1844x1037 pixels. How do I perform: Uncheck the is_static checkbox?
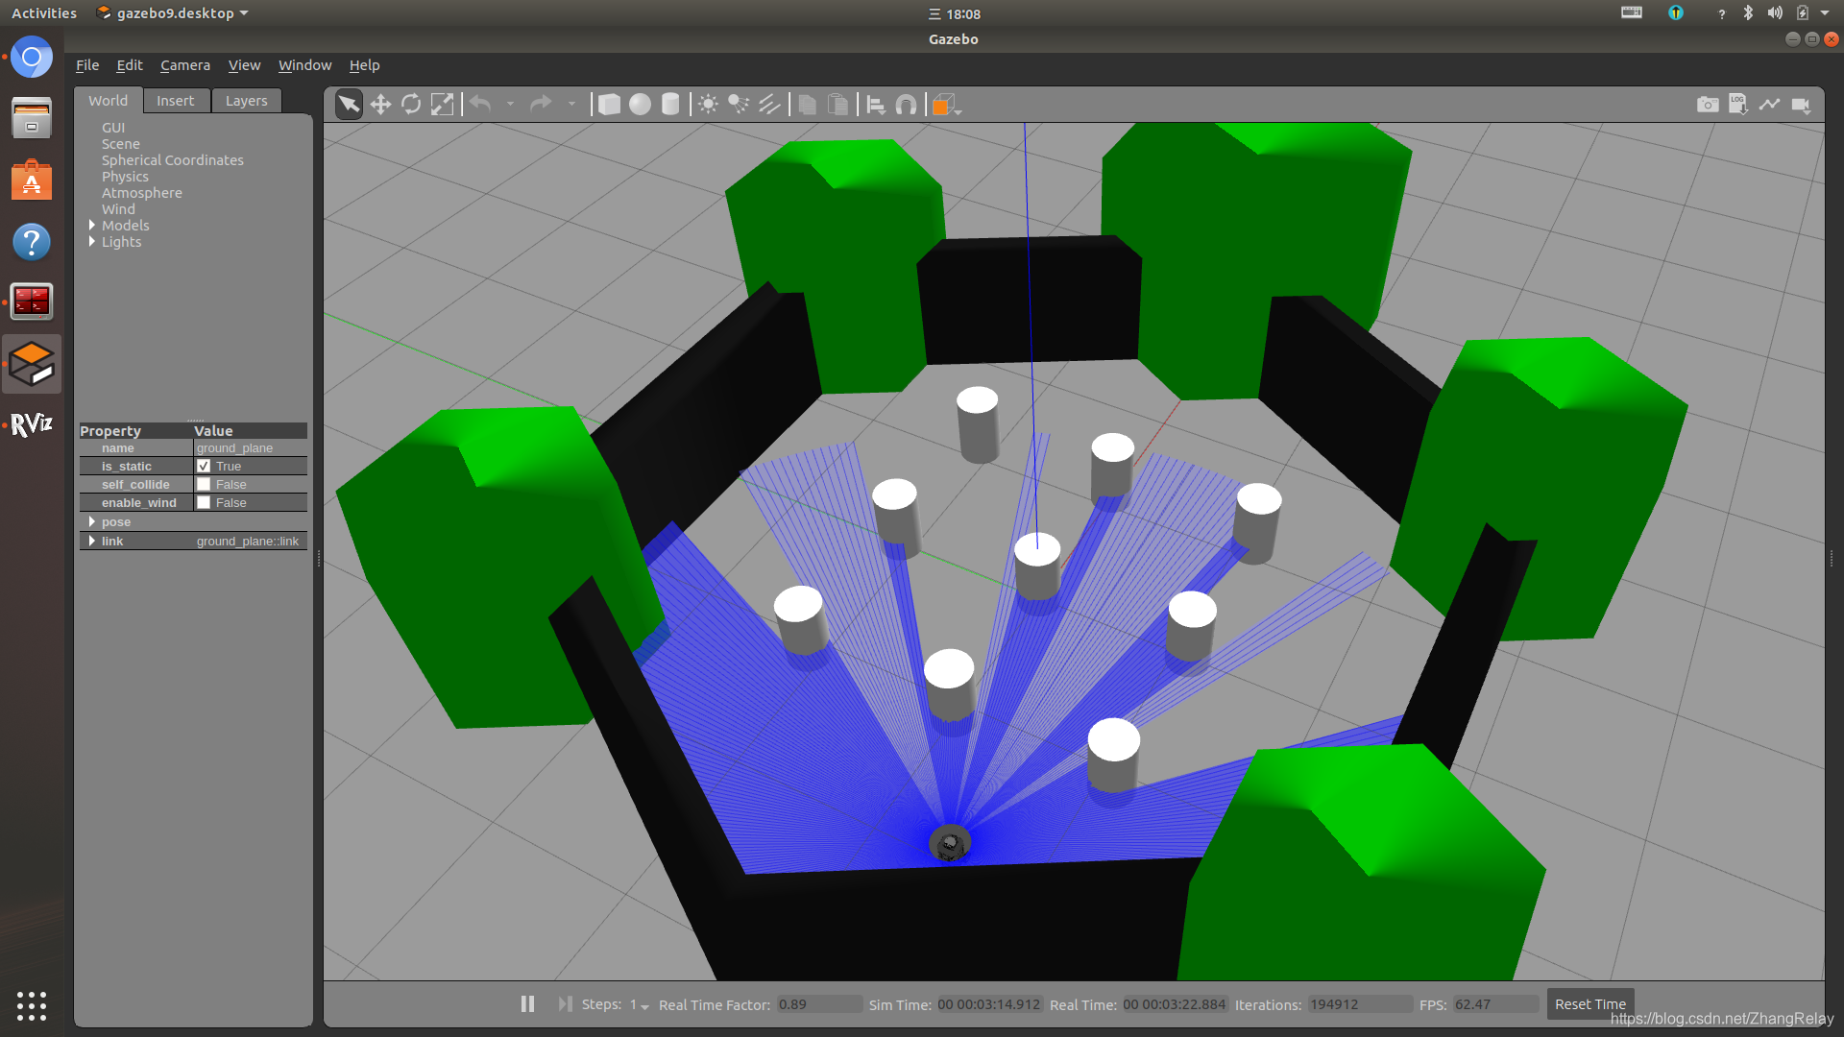tap(204, 466)
